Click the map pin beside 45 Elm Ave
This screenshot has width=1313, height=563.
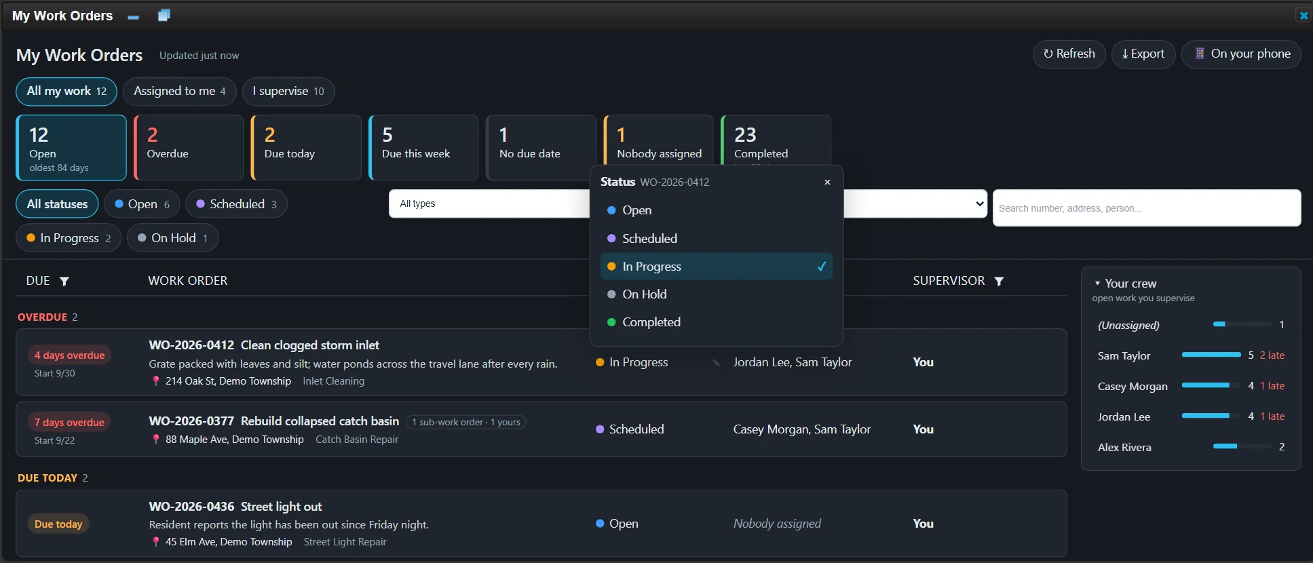tap(156, 542)
